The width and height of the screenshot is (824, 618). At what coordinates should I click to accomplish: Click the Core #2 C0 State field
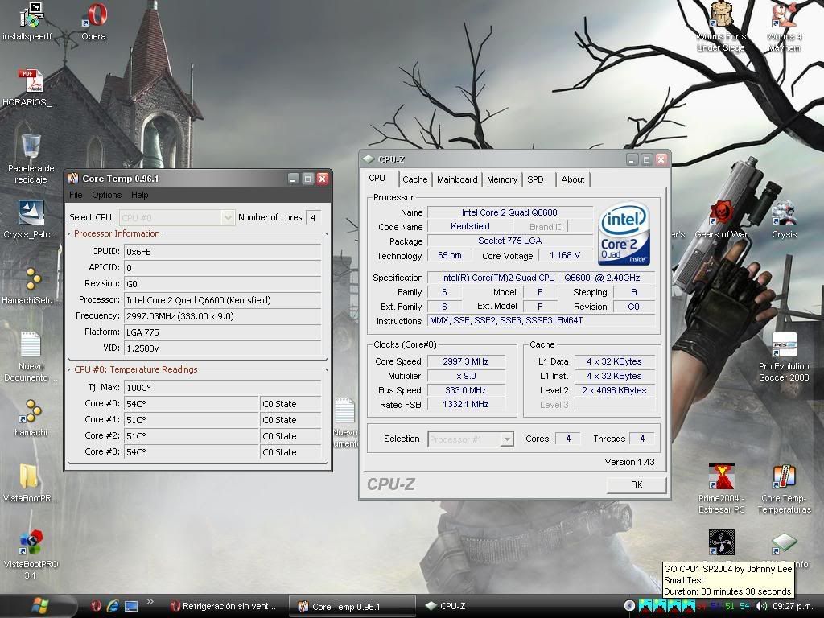[x=290, y=436]
